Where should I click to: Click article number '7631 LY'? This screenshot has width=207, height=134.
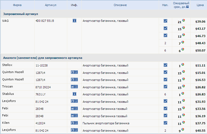click(41, 94)
